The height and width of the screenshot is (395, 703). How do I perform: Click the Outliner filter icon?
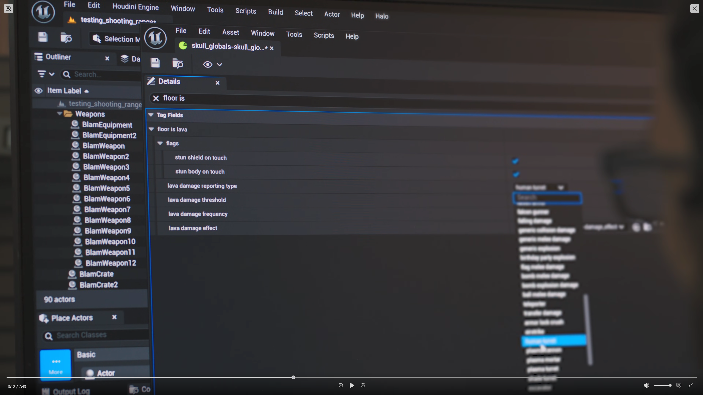click(42, 74)
